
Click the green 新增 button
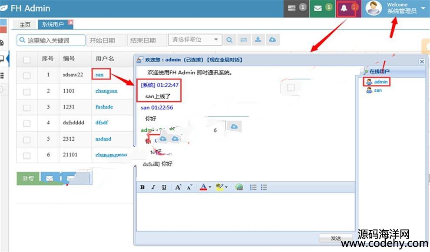click(28, 178)
